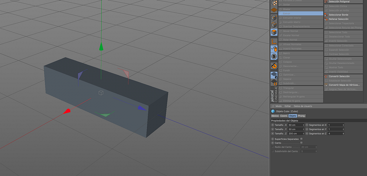Viewport: 367px width, 176px height.
Task: Toggle animation dot for Tamaño X
Action: pyautogui.click(x=273, y=125)
